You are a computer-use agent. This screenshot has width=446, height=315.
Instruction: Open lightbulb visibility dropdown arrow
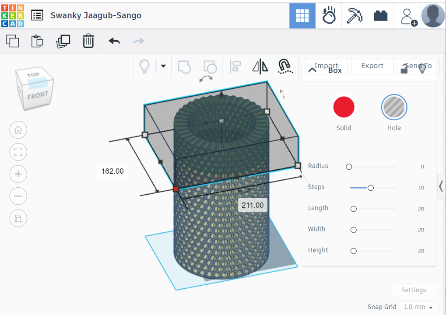pyautogui.click(x=163, y=66)
